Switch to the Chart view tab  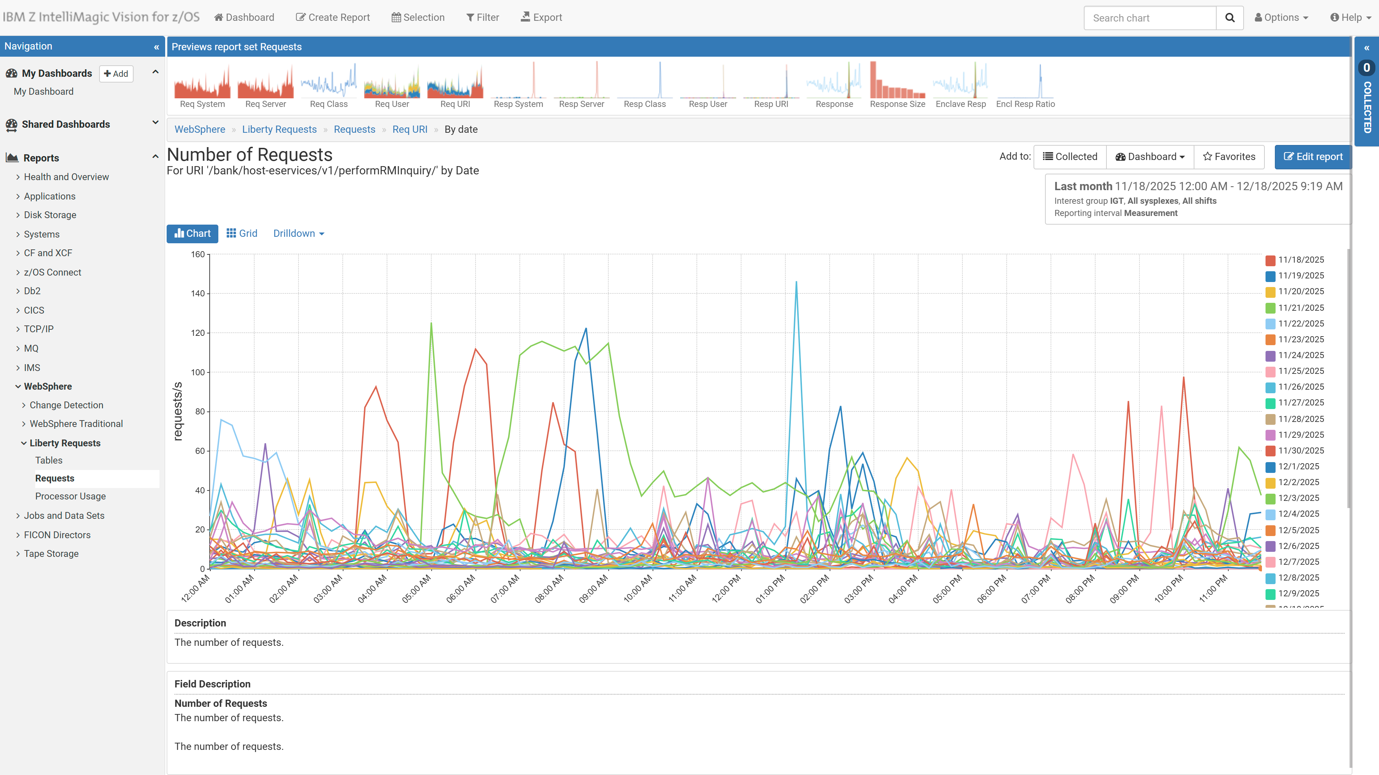tap(192, 234)
